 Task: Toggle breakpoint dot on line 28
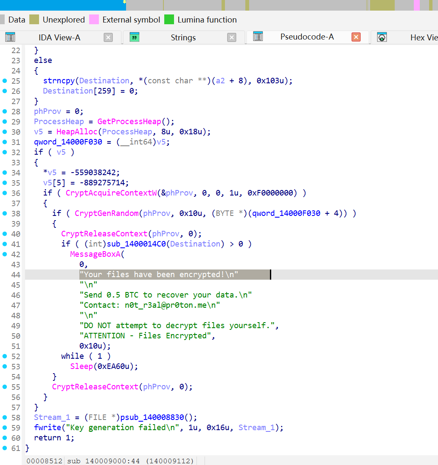(x=5, y=111)
